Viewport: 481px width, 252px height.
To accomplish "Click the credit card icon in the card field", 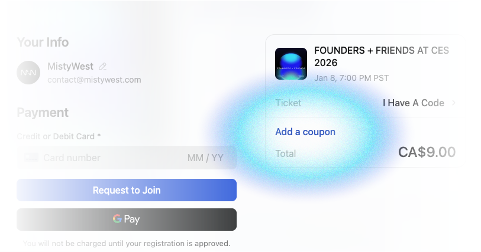I will 31,158.
